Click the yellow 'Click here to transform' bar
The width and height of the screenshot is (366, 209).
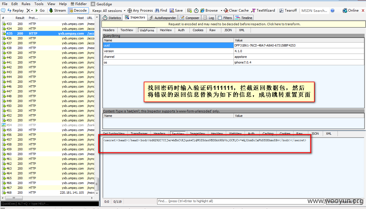coord(234,24)
